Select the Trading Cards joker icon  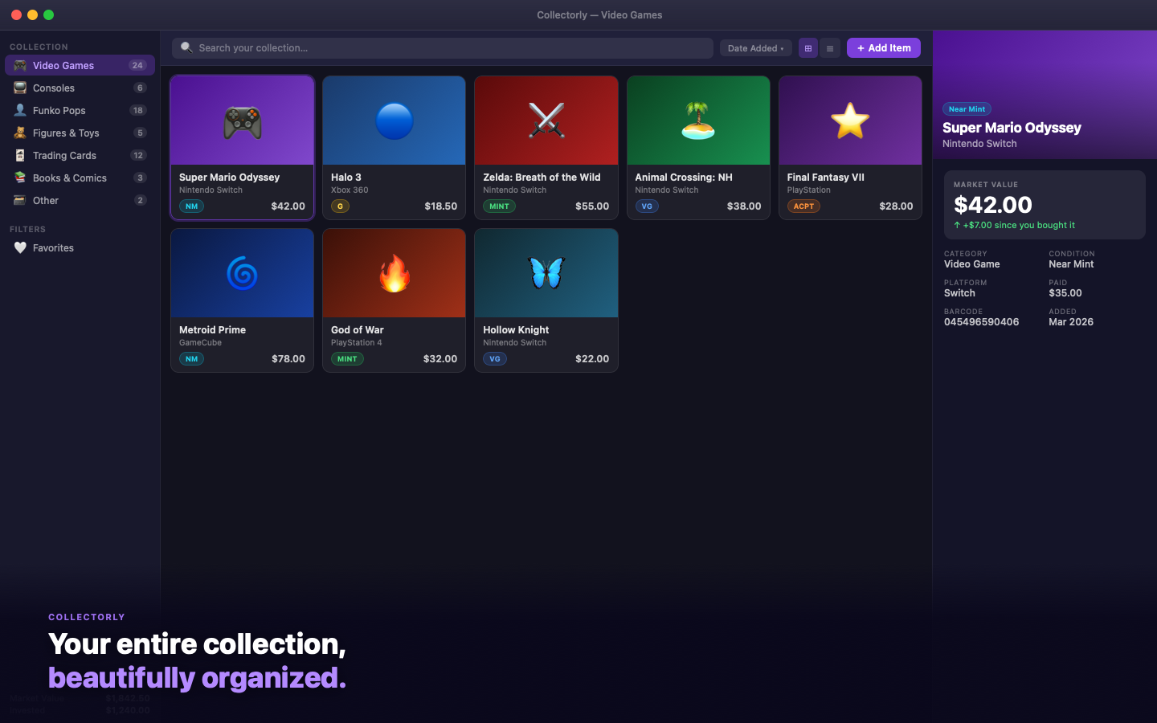click(19, 155)
